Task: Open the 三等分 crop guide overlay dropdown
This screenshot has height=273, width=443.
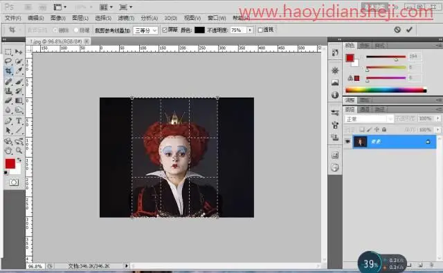Action: (145, 30)
